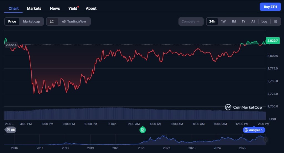The width and height of the screenshot is (284, 153).
Task: Switch to TradingView candlestick chart
Action: pos(74,22)
